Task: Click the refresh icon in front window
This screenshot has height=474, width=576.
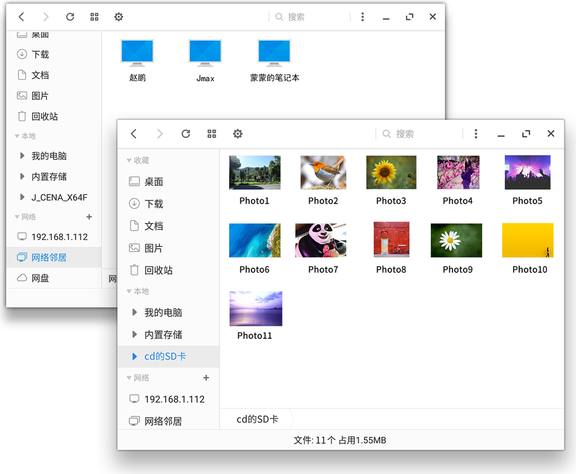Action: (x=185, y=134)
